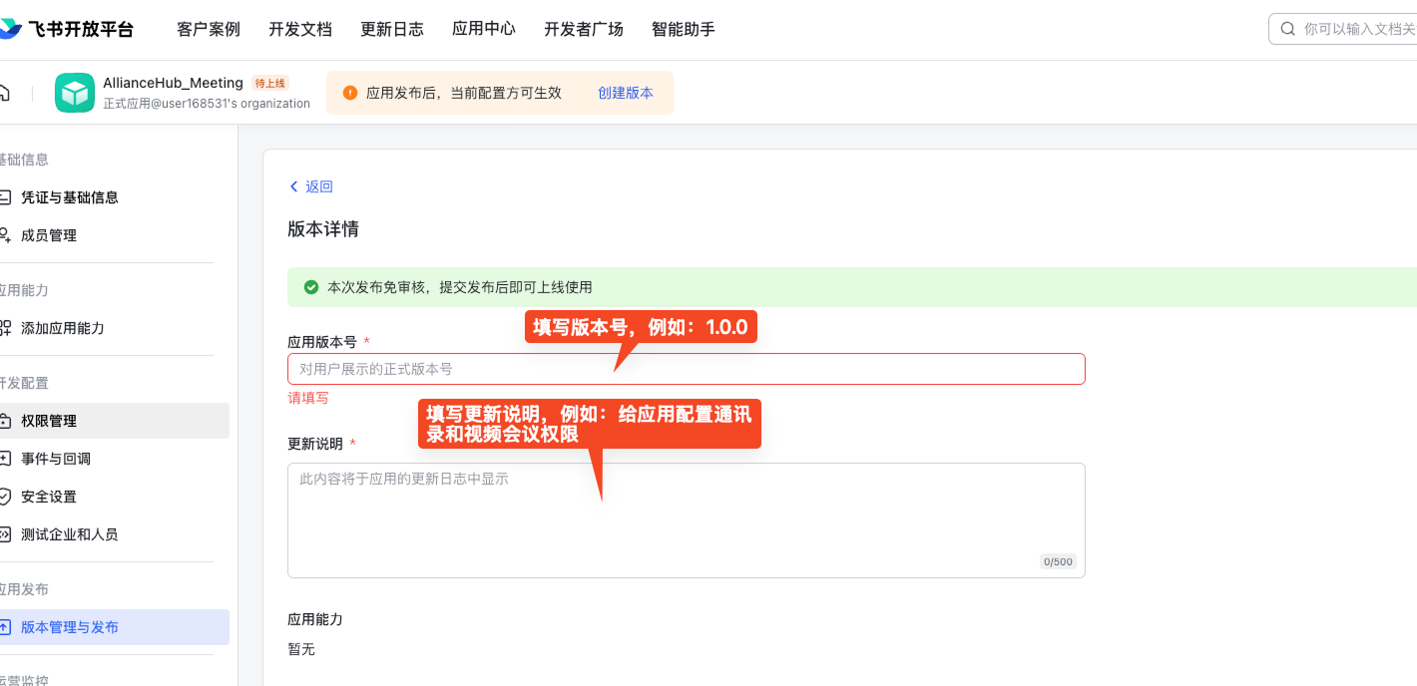The height and width of the screenshot is (686, 1417).
Task: Open 开发文档 in the top navigation
Action: (x=300, y=29)
